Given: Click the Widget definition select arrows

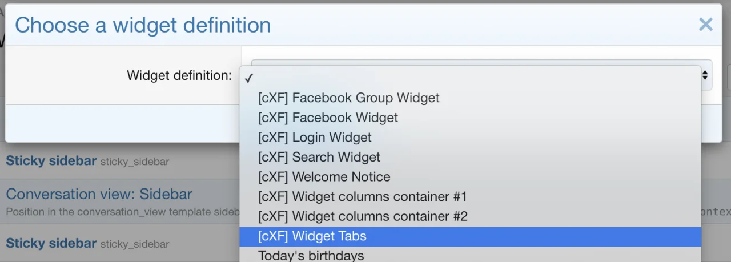Looking at the screenshot, I should tap(706, 75).
